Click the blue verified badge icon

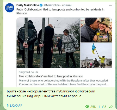pyautogui.click(x=41, y=5)
